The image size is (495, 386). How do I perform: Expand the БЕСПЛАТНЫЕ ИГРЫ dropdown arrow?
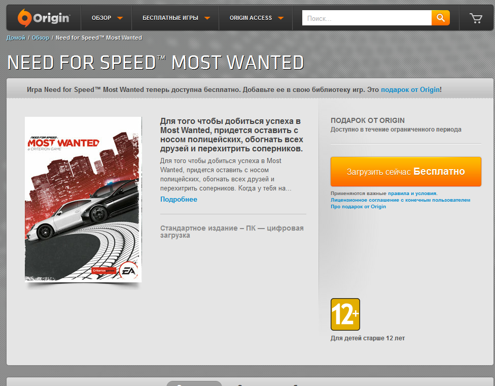[207, 18]
